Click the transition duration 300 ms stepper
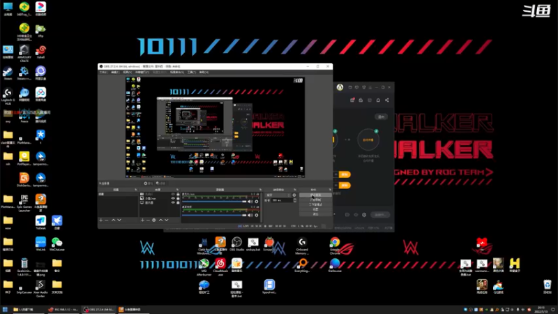The image size is (558, 314). pos(294,200)
